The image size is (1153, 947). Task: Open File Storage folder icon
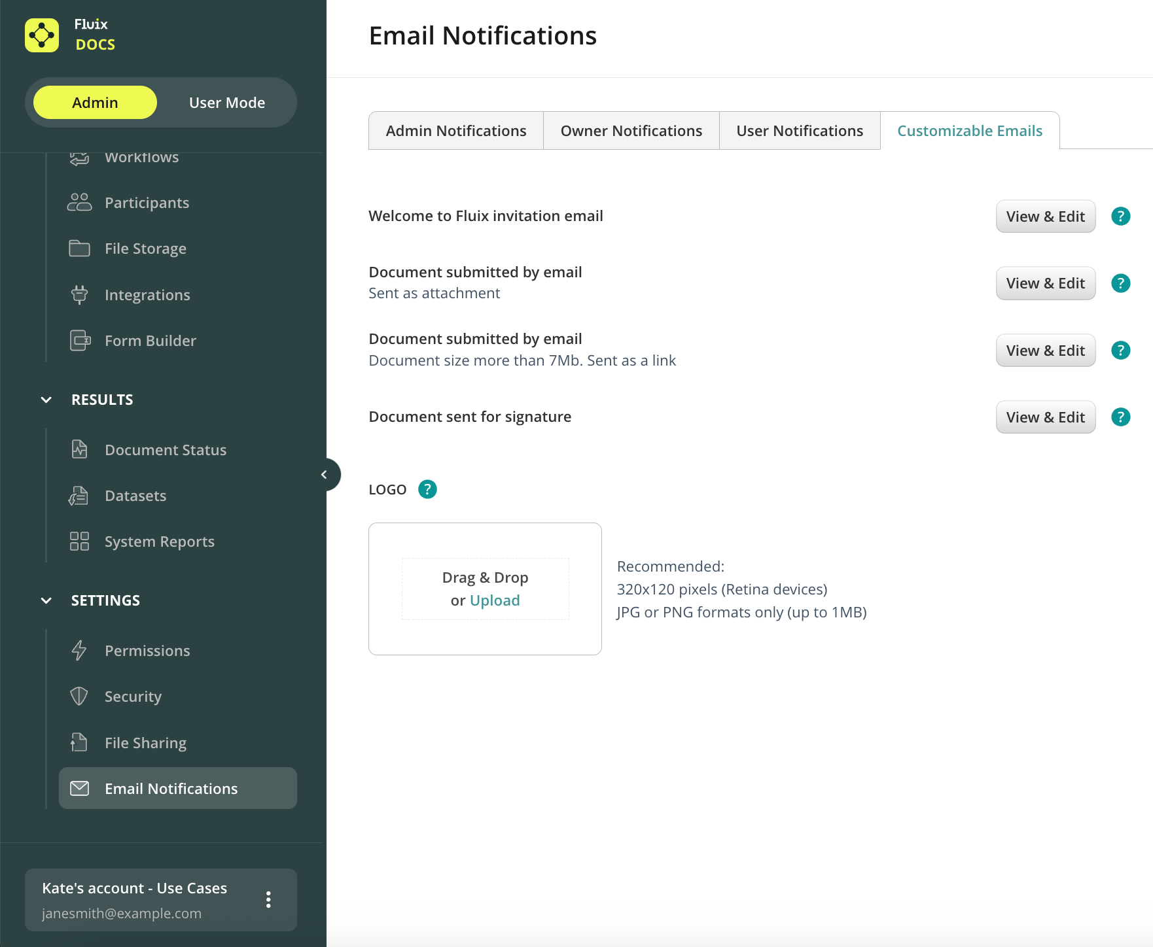(x=79, y=249)
